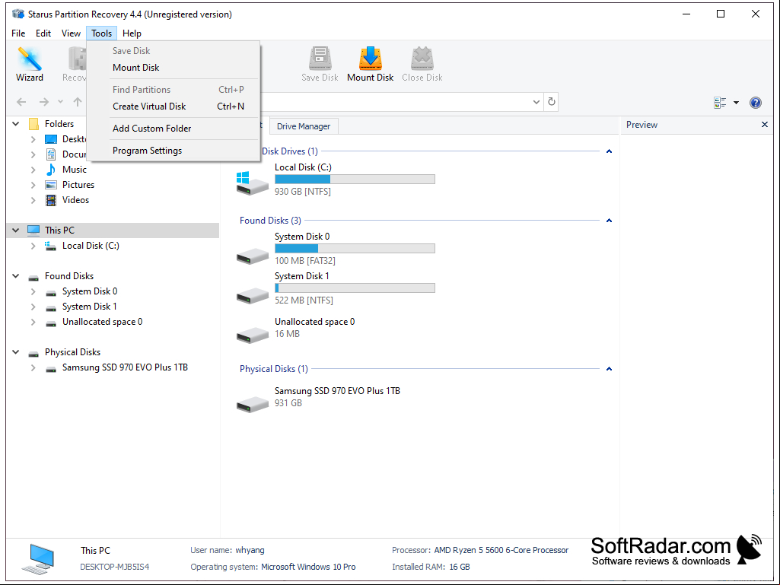Image resolution: width=780 pixels, height=585 pixels.
Task: Click the Found Disks (3) section header
Action: coord(270,221)
